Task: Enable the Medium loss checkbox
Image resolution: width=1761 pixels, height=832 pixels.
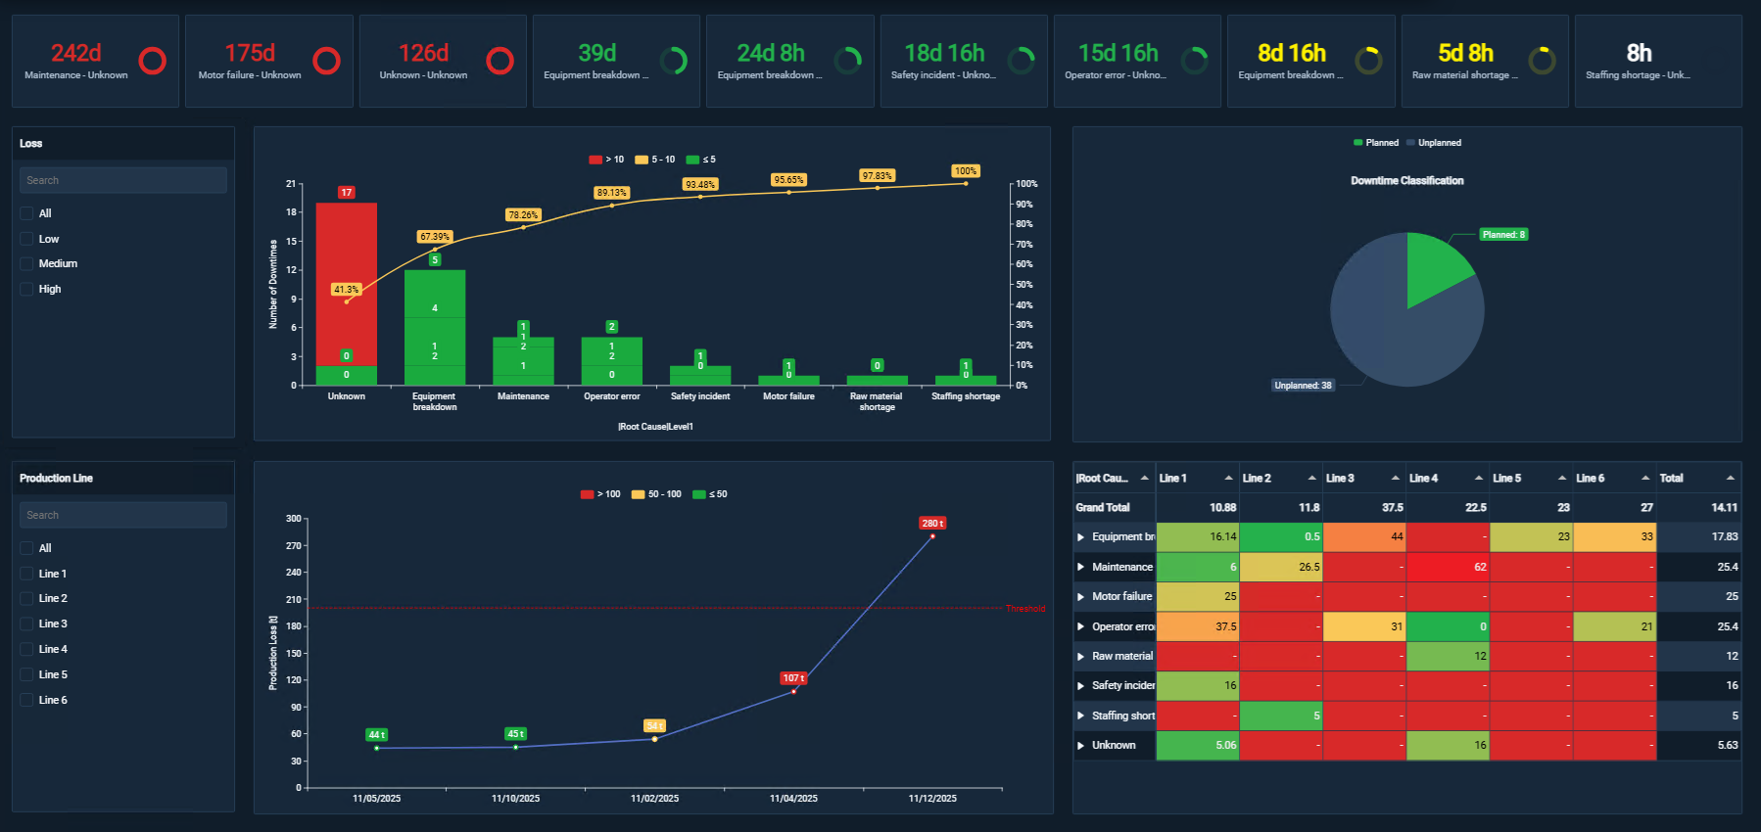Action: click(26, 263)
